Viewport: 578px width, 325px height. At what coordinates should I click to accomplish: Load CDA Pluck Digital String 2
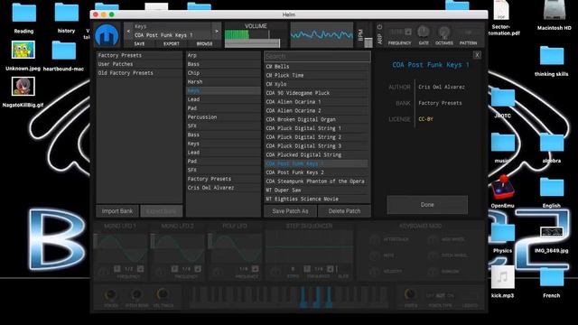point(317,137)
